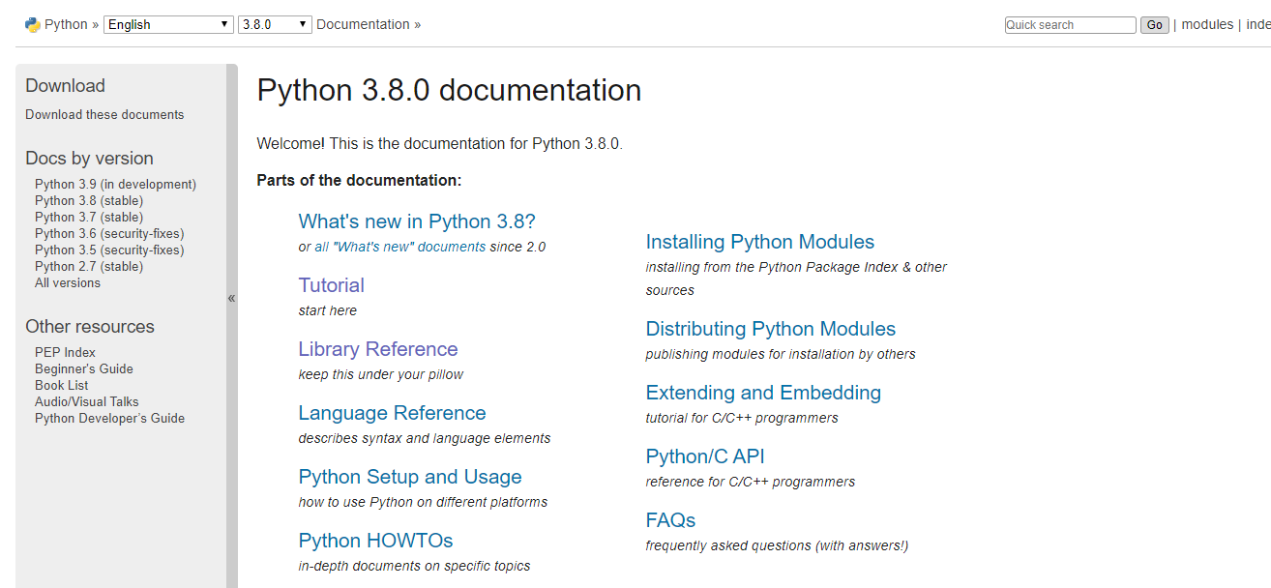Click all "What's new" documents link

click(400, 247)
